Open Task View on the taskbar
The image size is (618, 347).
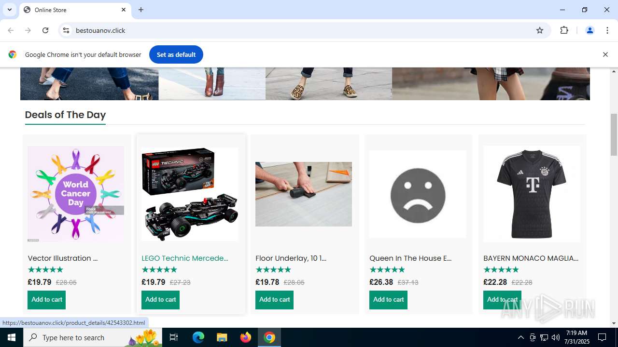pos(174,337)
